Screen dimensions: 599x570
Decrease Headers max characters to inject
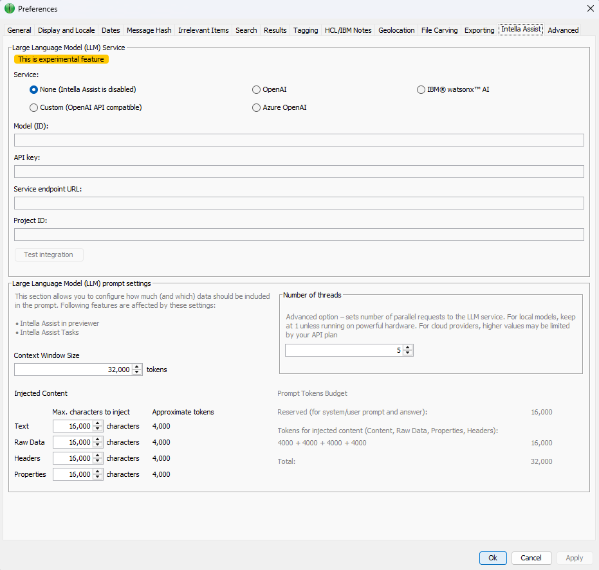(98, 461)
